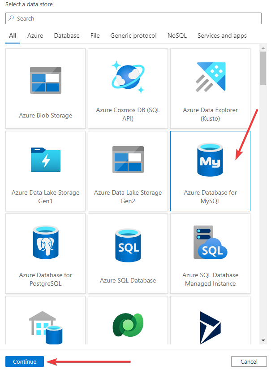Click the search magnifier icon
The width and height of the screenshot is (271, 370).
[x=11, y=18]
